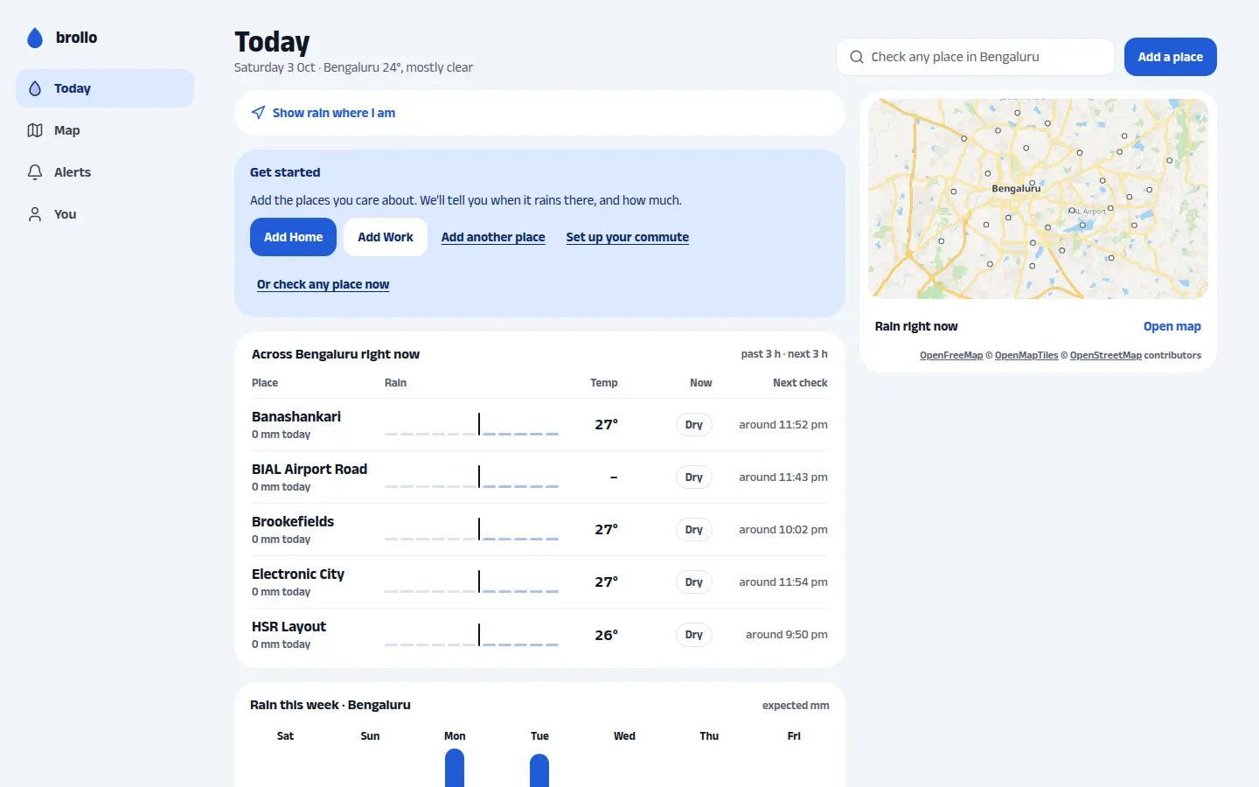Click the 'past 3 h · next 3 h' label
The width and height of the screenshot is (1259, 787).
[x=784, y=354]
